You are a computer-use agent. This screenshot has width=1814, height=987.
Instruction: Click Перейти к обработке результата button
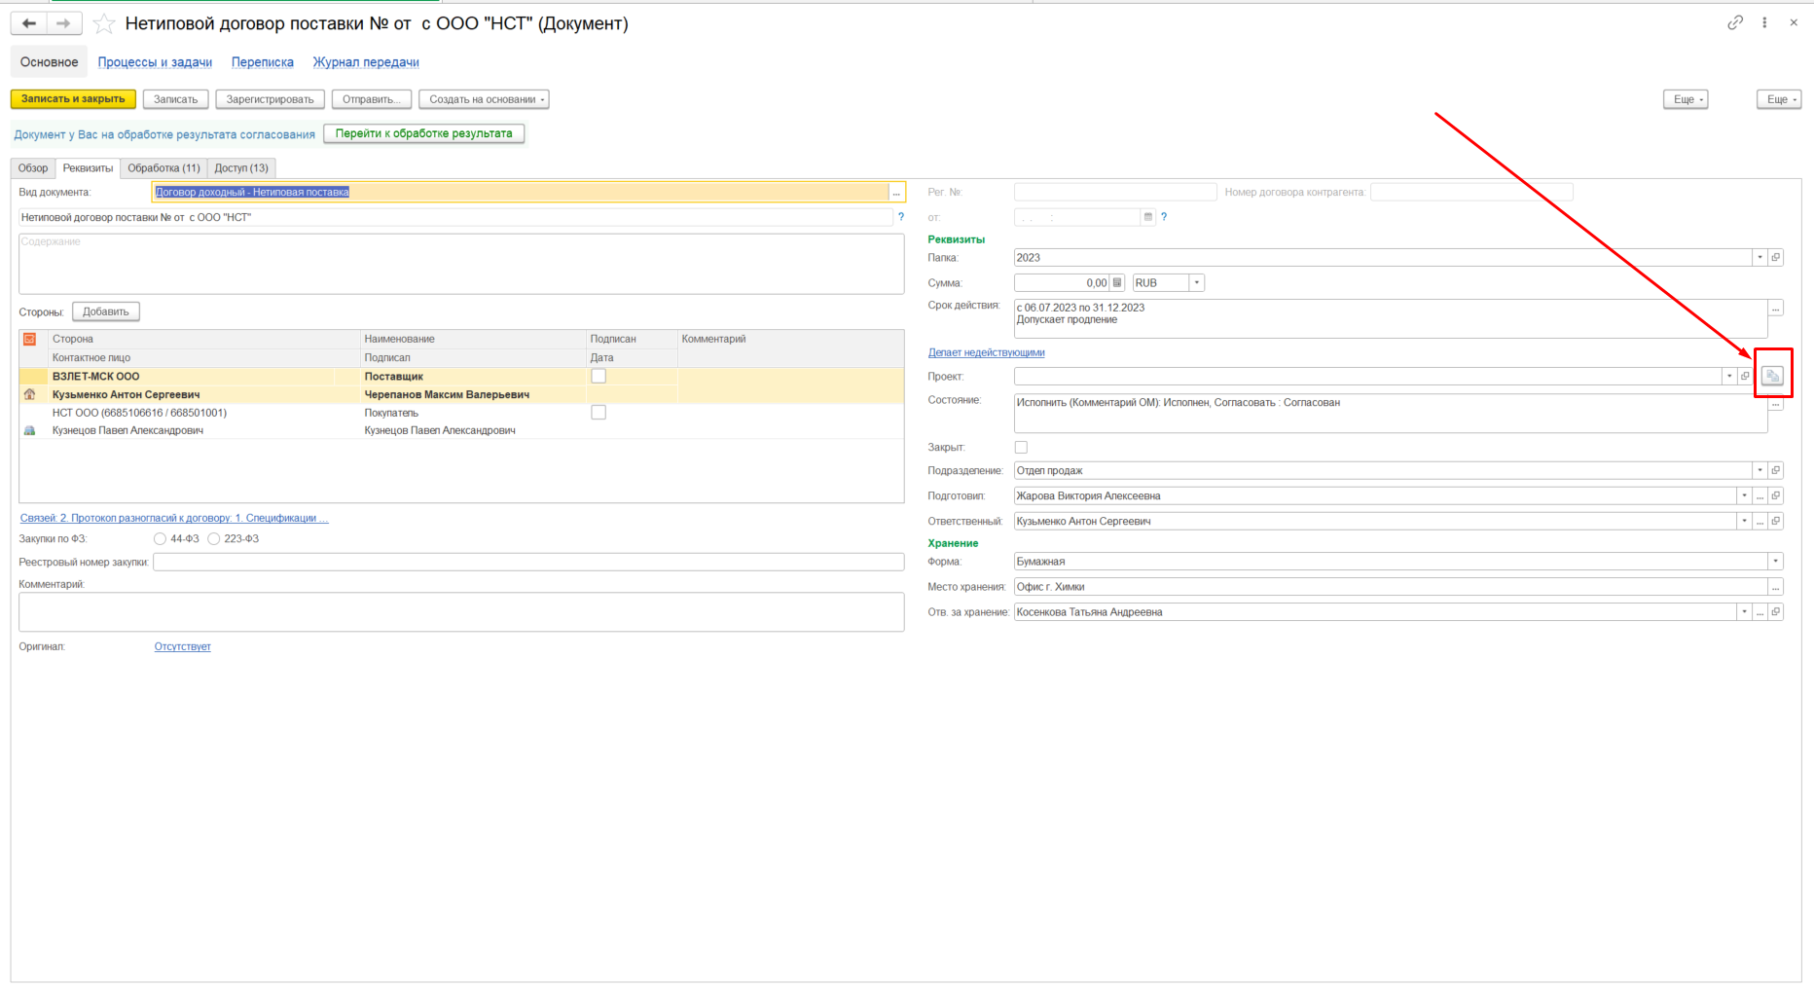(423, 133)
